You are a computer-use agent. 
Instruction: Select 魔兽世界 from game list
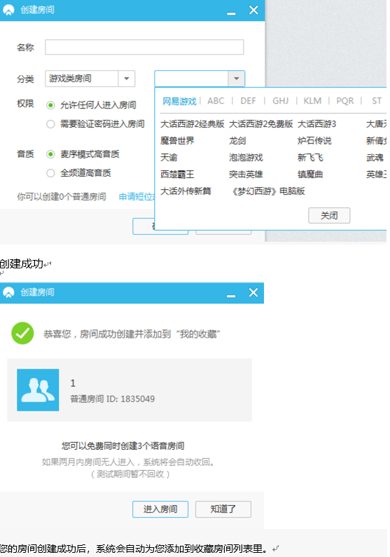[x=177, y=141]
